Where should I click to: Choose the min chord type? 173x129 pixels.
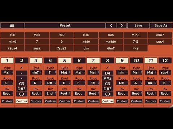(111, 35)
